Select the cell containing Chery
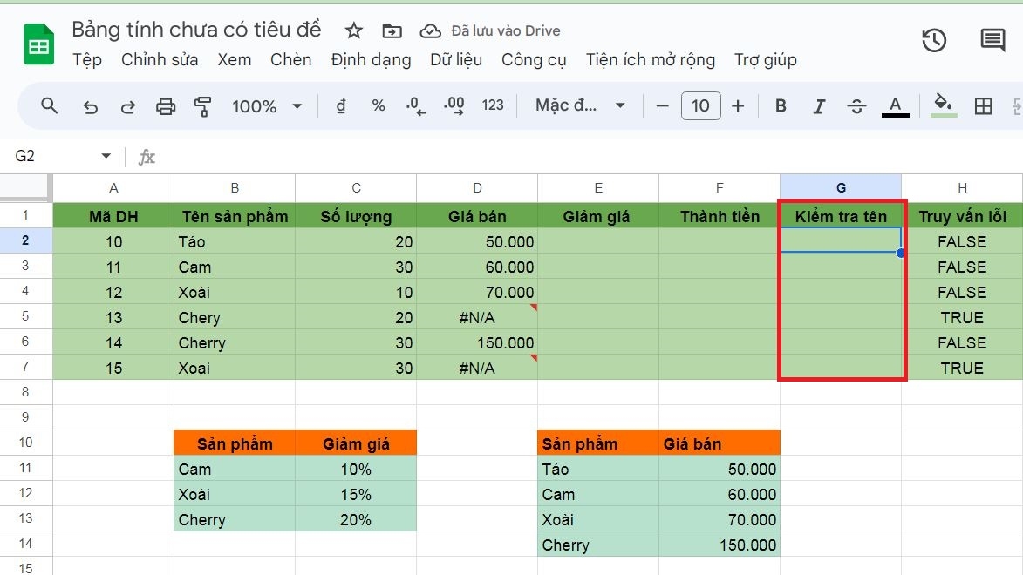This screenshot has height=575, width=1023. pos(235,317)
